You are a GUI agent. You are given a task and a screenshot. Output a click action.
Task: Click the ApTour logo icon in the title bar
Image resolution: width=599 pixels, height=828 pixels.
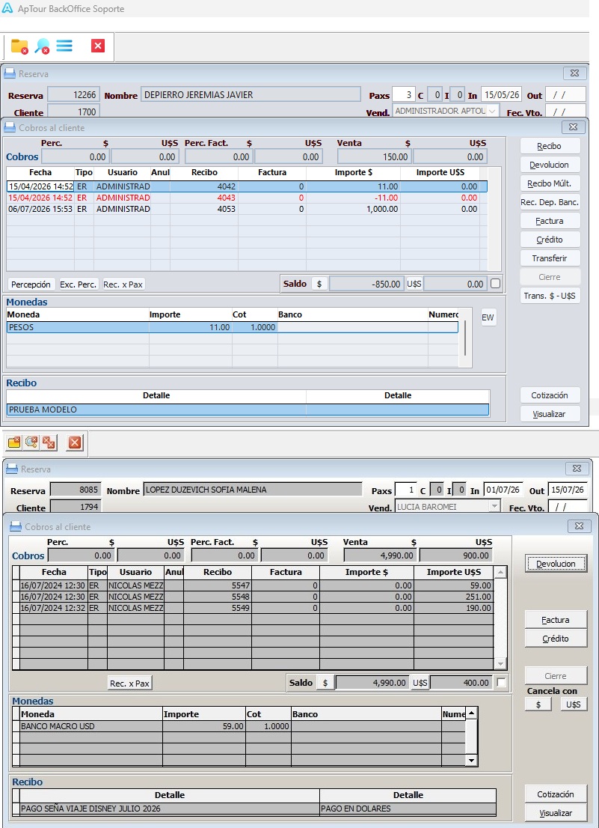(x=7, y=8)
